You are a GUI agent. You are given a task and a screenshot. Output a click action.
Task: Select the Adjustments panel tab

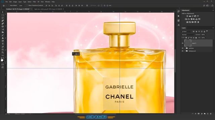click(185, 10)
